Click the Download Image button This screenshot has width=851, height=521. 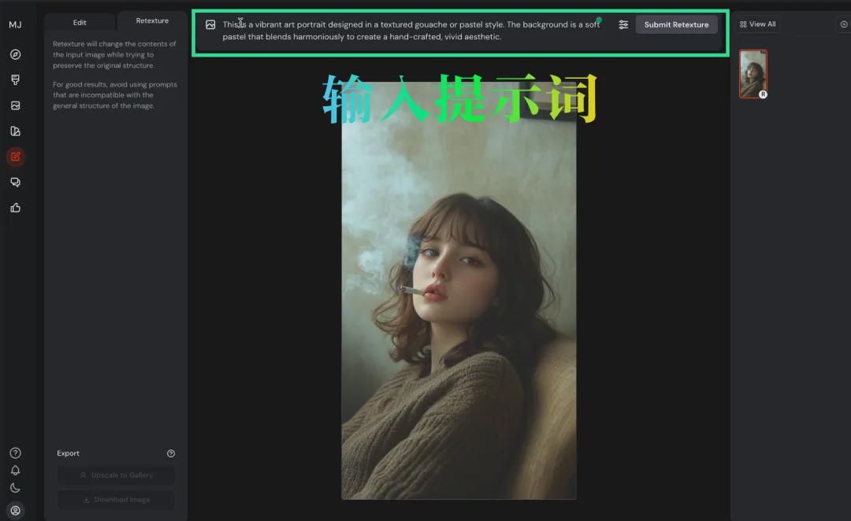pyautogui.click(x=116, y=499)
